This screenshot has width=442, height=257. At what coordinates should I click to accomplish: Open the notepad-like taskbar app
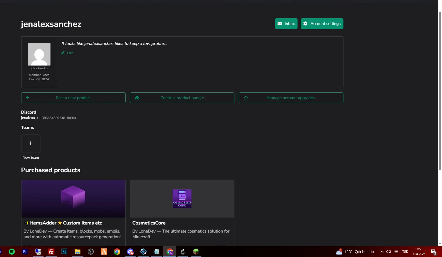[x=157, y=252]
